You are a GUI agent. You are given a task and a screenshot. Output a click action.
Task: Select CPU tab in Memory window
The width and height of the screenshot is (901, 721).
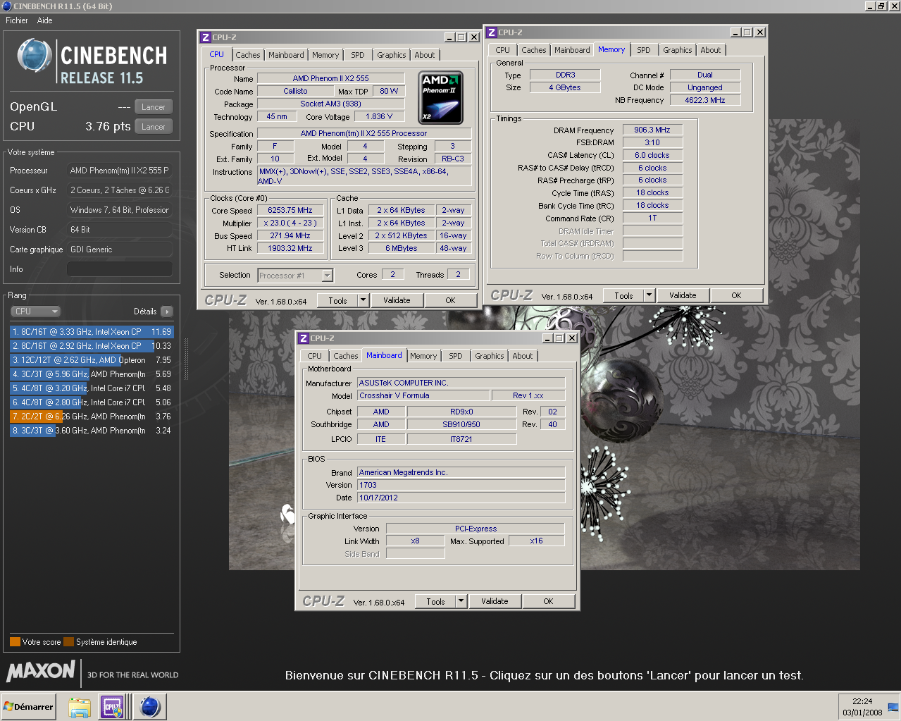502,50
